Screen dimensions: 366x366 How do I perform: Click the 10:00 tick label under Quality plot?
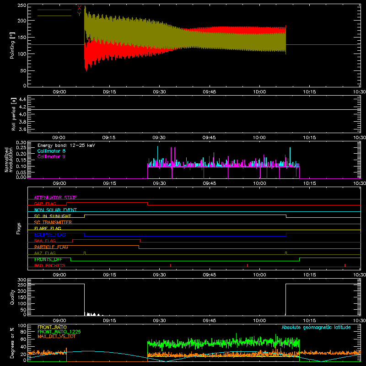point(259,321)
